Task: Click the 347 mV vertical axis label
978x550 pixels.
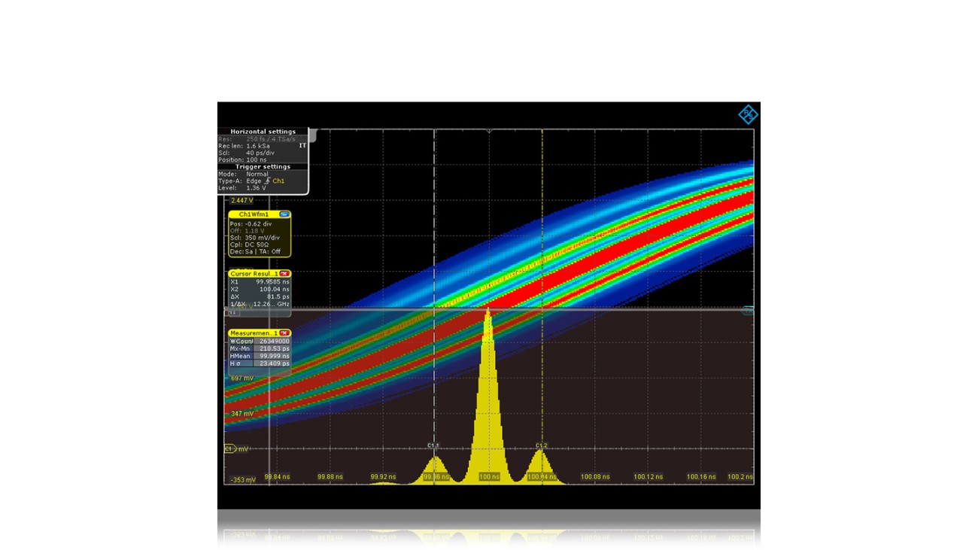Action: point(242,414)
